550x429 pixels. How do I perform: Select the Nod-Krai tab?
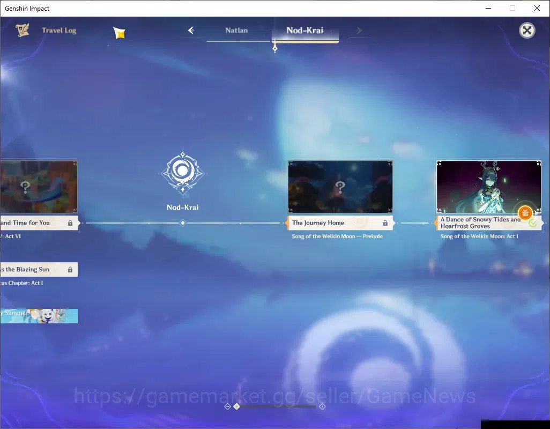click(x=305, y=31)
